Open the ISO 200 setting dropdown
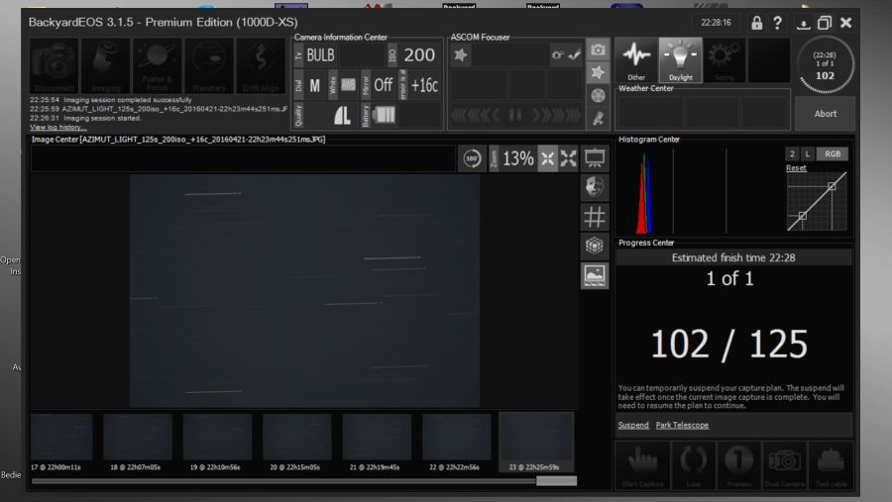 (x=419, y=55)
